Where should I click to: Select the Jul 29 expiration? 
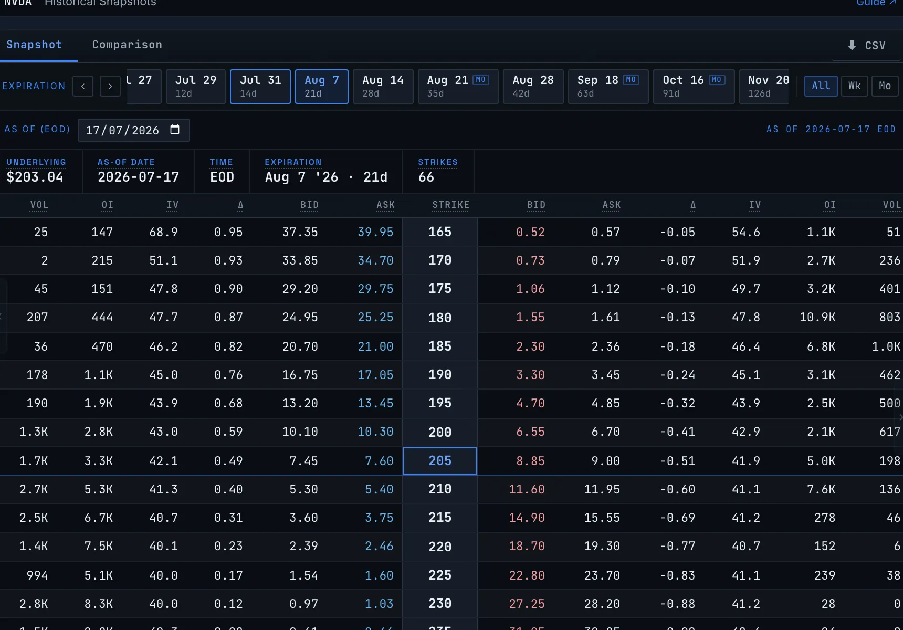[196, 86]
